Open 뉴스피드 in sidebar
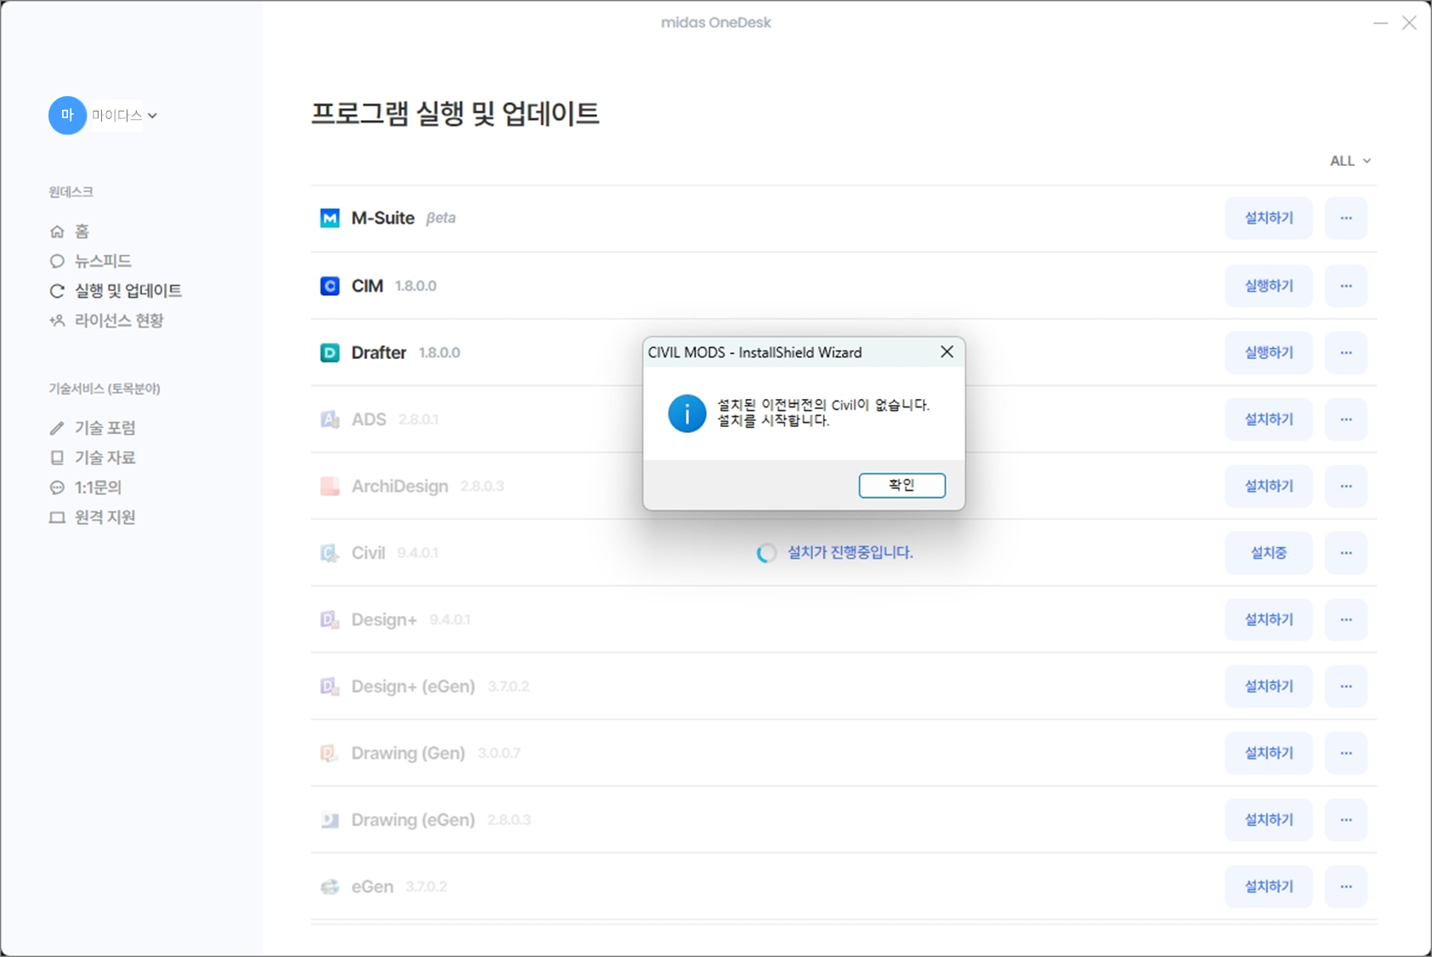The height and width of the screenshot is (957, 1432). click(90, 261)
